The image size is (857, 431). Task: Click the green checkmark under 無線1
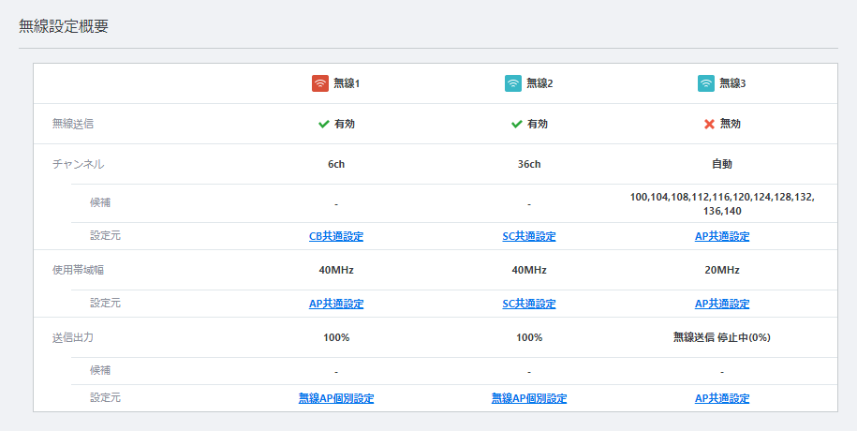pyautogui.click(x=323, y=125)
